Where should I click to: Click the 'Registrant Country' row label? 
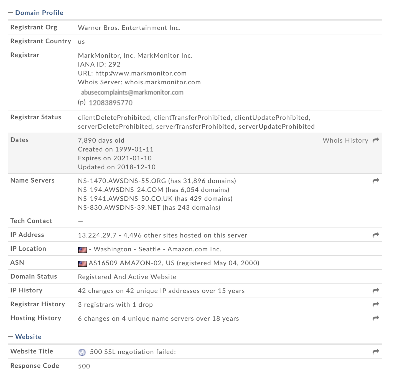pyautogui.click(x=41, y=41)
